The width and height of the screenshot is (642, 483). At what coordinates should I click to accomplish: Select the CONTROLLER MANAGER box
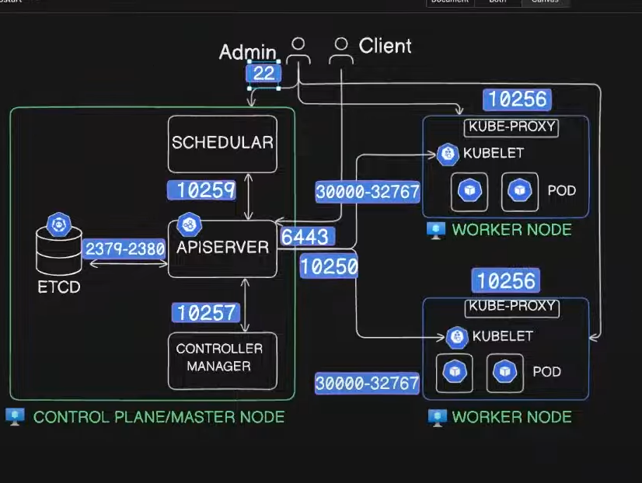(x=222, y=361)
